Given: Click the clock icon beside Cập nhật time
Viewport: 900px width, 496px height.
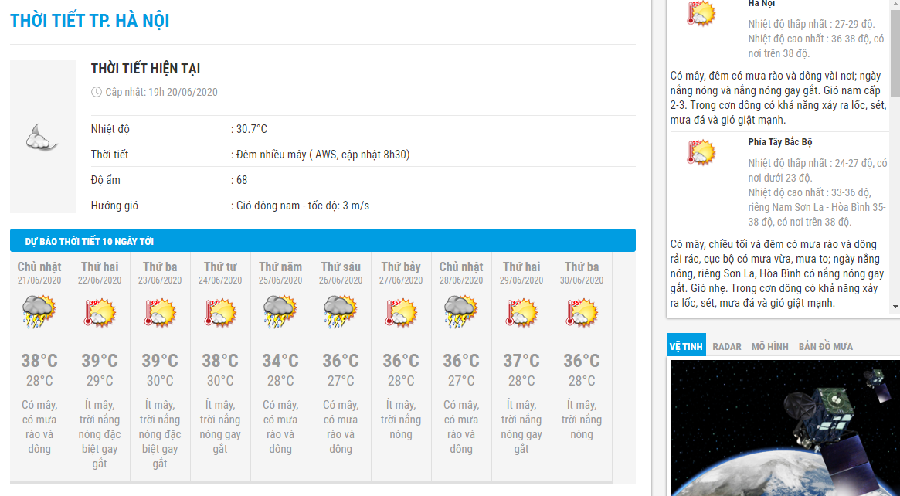Looking at the screenshot, I should (x=97, y=92).
